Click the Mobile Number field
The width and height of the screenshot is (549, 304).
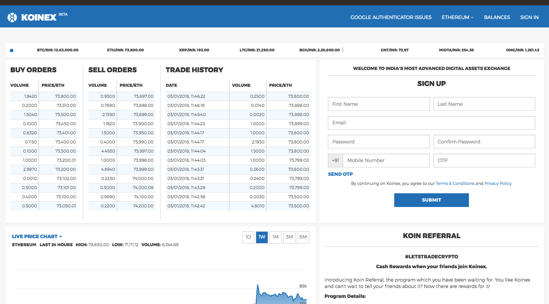click(386, 161)
